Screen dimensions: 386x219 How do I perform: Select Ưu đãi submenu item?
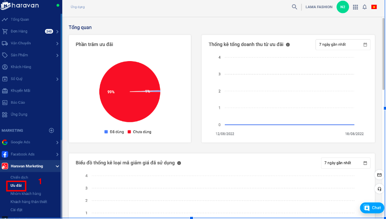(16, 185)
